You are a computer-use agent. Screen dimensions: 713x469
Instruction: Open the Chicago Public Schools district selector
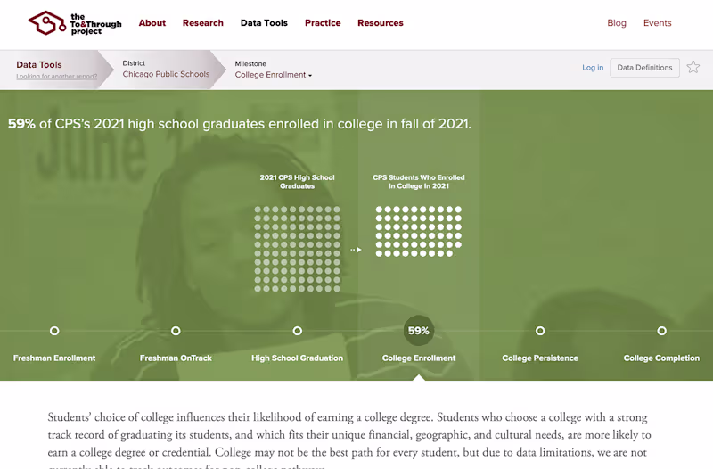point(166,75)
